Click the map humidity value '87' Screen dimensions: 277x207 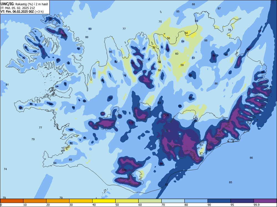tap(219, 9)
